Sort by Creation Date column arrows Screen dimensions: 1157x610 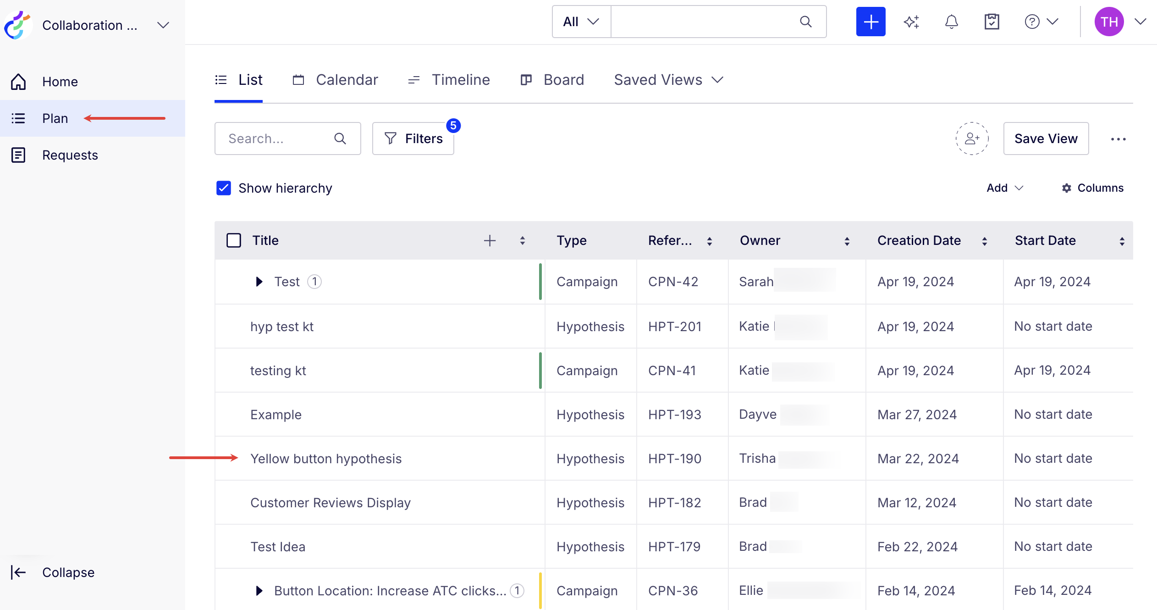tap(984, 241)
